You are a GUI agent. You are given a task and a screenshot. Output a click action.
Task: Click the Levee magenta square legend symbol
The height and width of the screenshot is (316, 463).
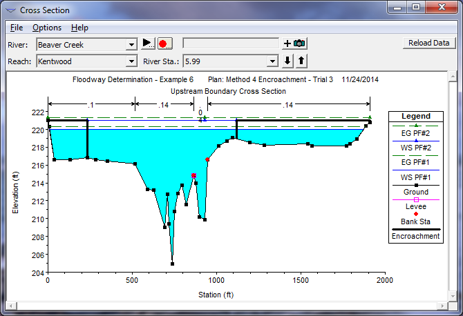(416, 199)
